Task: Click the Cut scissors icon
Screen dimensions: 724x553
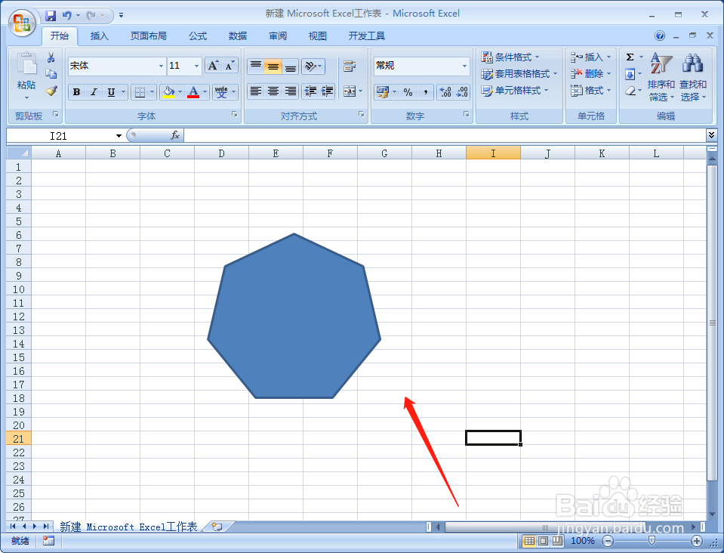Action: 51,57
